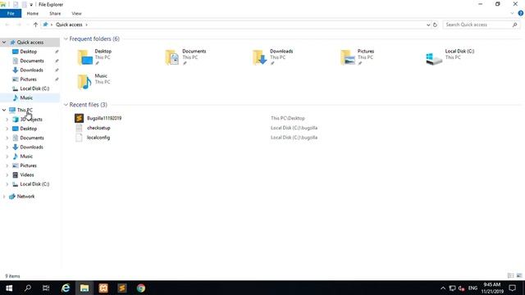Open XAMPP from the taskbar
Viewport: 525px width, 295px height.
pyautogui.click(x=103, y=288)
